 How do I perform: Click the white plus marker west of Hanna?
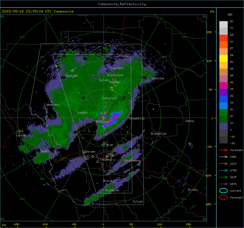point(153,109)
